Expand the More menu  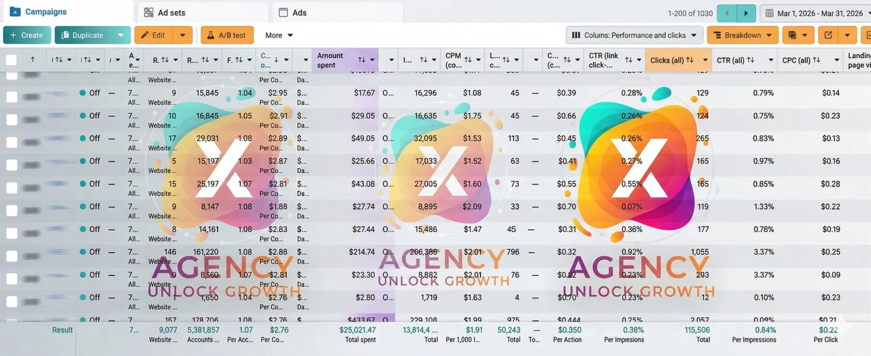279,35
